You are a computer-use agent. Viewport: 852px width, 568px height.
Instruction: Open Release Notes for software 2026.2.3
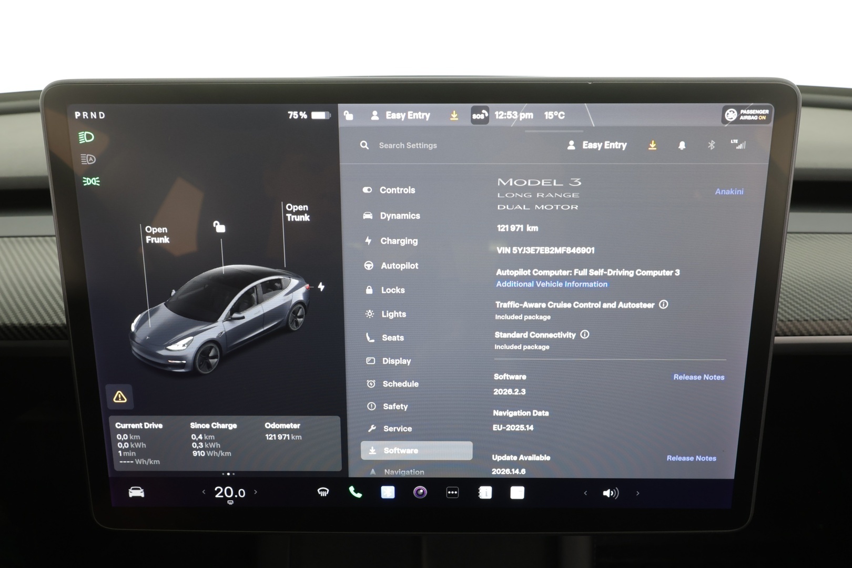pyautogui.click(x=698, y=377)
